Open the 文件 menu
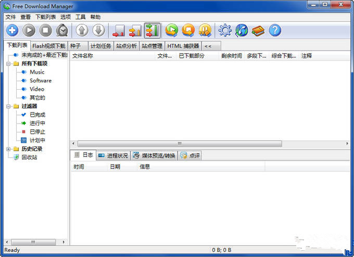The height and width of the screenshot is (257, 354). 10,17
